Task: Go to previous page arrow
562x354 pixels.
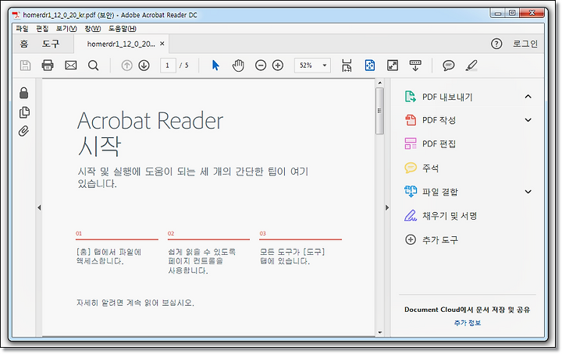Action: point(126,65)
